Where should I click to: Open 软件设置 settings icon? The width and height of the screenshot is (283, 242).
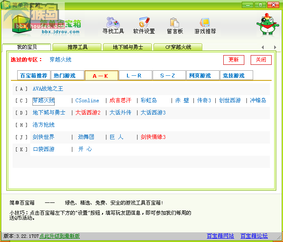[144, 22]
